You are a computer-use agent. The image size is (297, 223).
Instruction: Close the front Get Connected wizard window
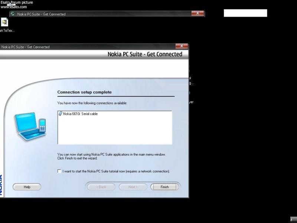click(x=182, y=46)
